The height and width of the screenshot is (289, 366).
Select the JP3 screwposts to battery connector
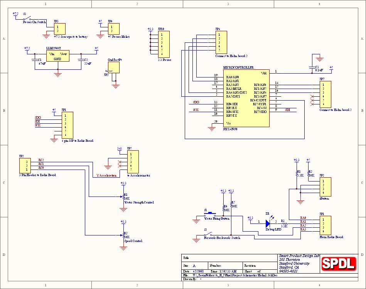pos(59,29)
